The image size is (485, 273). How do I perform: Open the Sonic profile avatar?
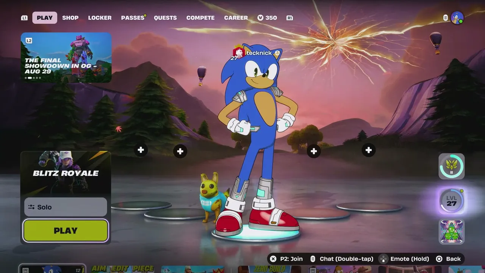pos(457,18)
